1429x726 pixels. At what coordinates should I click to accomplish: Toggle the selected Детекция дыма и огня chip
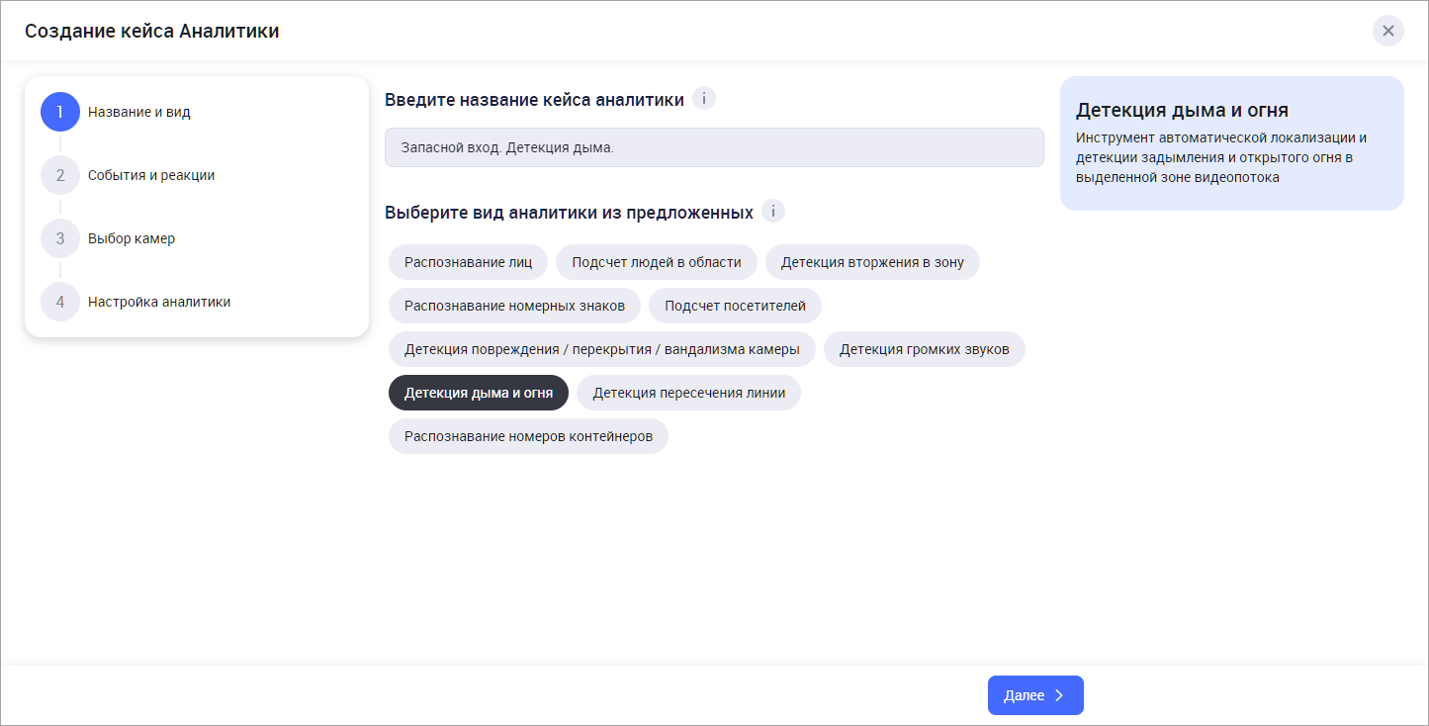point(478,393)
